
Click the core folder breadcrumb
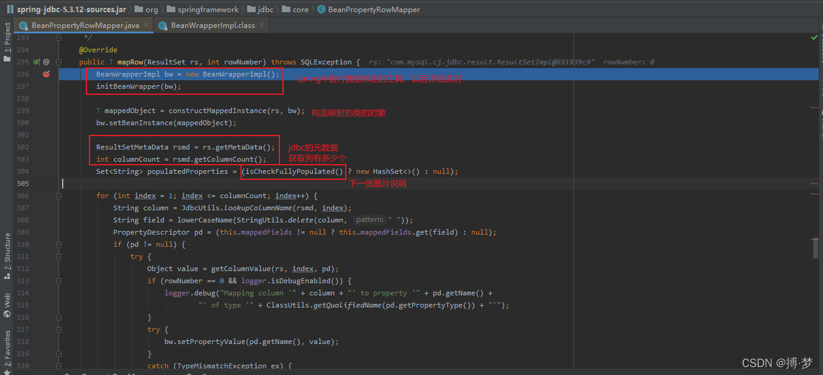295,9
